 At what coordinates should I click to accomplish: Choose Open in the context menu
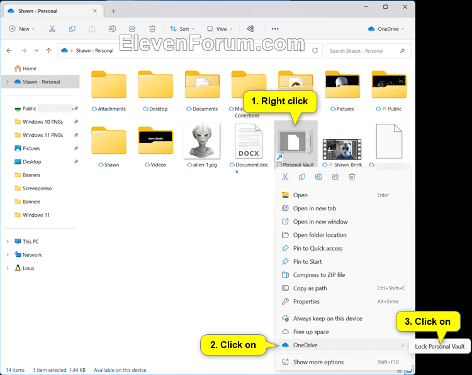pos(343,195)
